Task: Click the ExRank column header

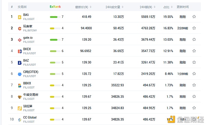Action: coord(55,7)
